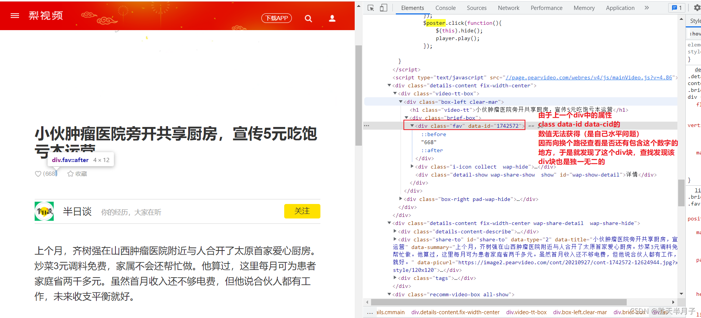Switch to the Memory tab
Screen dimensions: 701x318
coord(584,8)
